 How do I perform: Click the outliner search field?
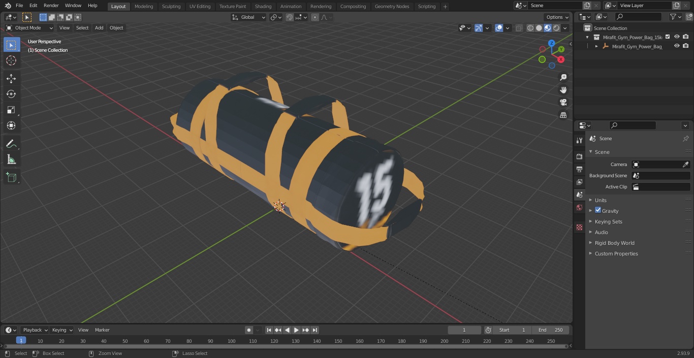(638, 17)
